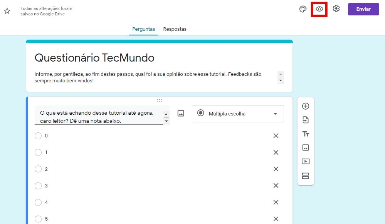The width and height of the screenshot is (385, 224).
Task: Remove option 4
Action: click(x=276, y=202)
